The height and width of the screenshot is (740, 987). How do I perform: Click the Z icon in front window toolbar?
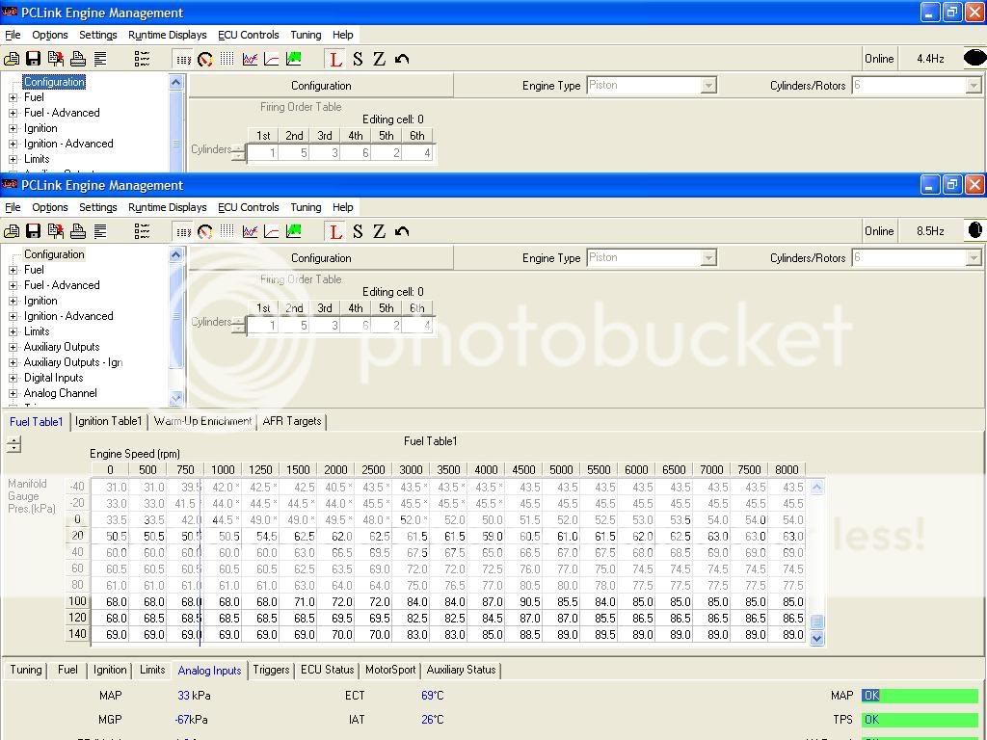pyautogui.click(x=379, y=231)
